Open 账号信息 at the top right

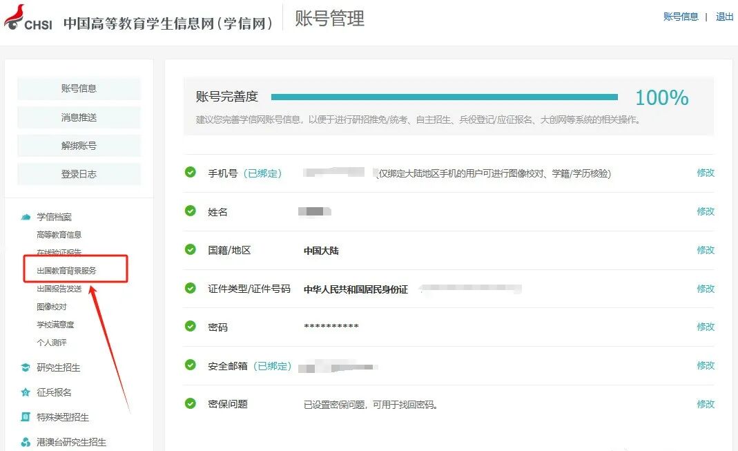[680, 17]
